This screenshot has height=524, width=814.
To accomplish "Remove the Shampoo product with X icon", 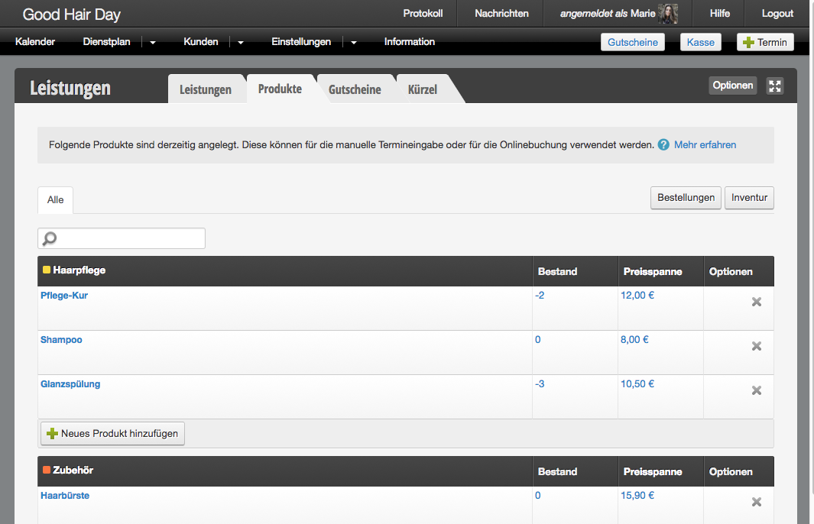I will click(x=757, y=346).
